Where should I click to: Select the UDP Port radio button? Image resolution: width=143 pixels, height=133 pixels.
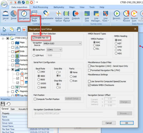coord(34,55)
